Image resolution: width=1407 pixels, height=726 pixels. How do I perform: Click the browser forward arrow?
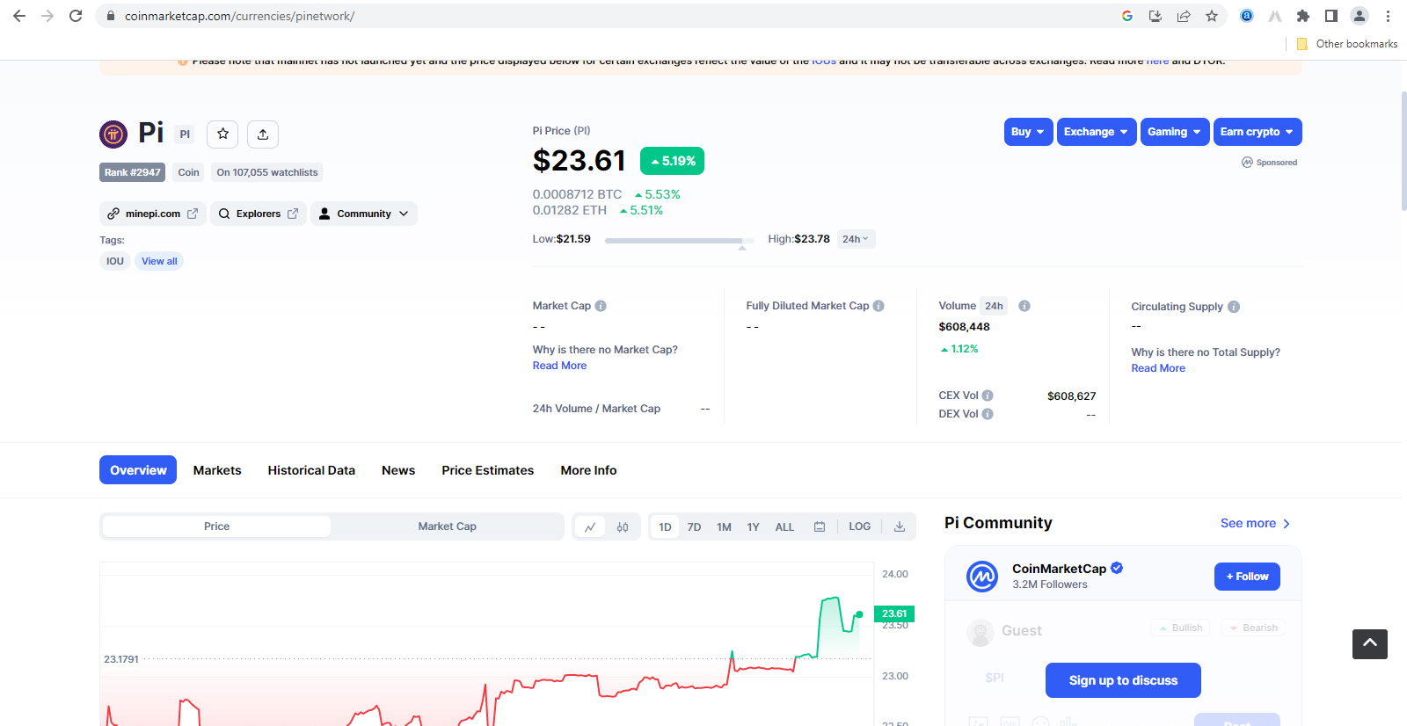[x=47, y=16]
